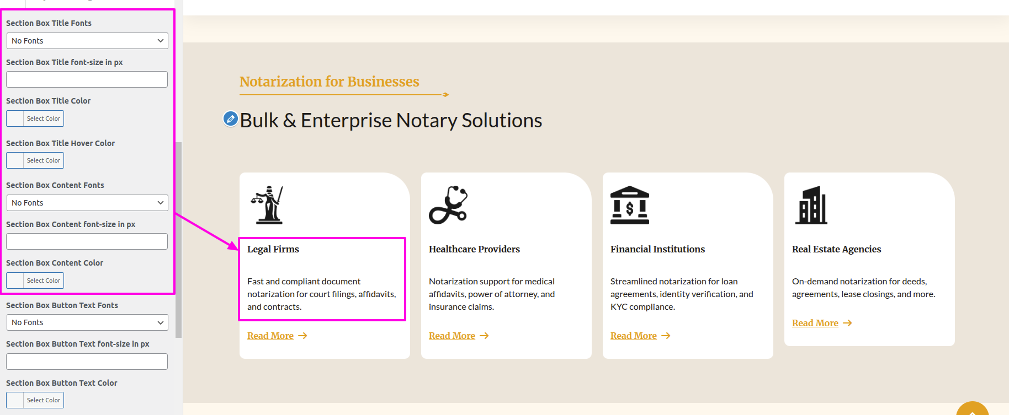Click the arrow beside Legal Firms Read More
1009x415 pixels.
point(302,336)
